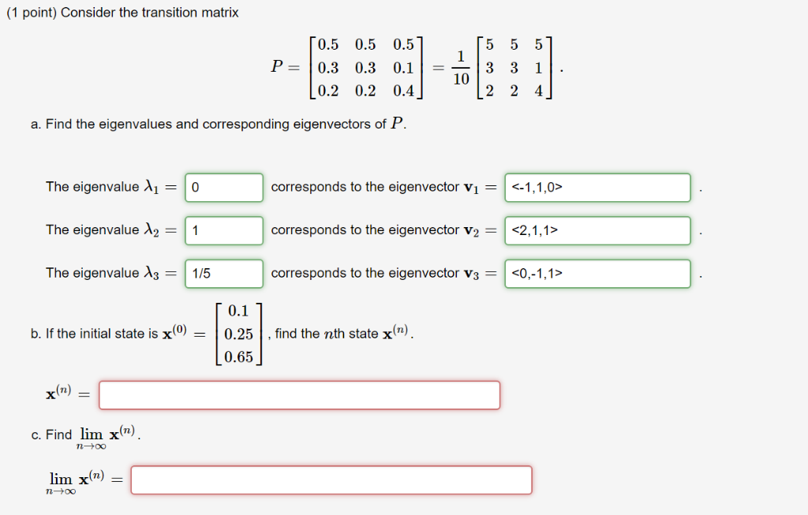Click the initial state x(0) column vector
Screen dimensions: 808x515
point(238,334)
